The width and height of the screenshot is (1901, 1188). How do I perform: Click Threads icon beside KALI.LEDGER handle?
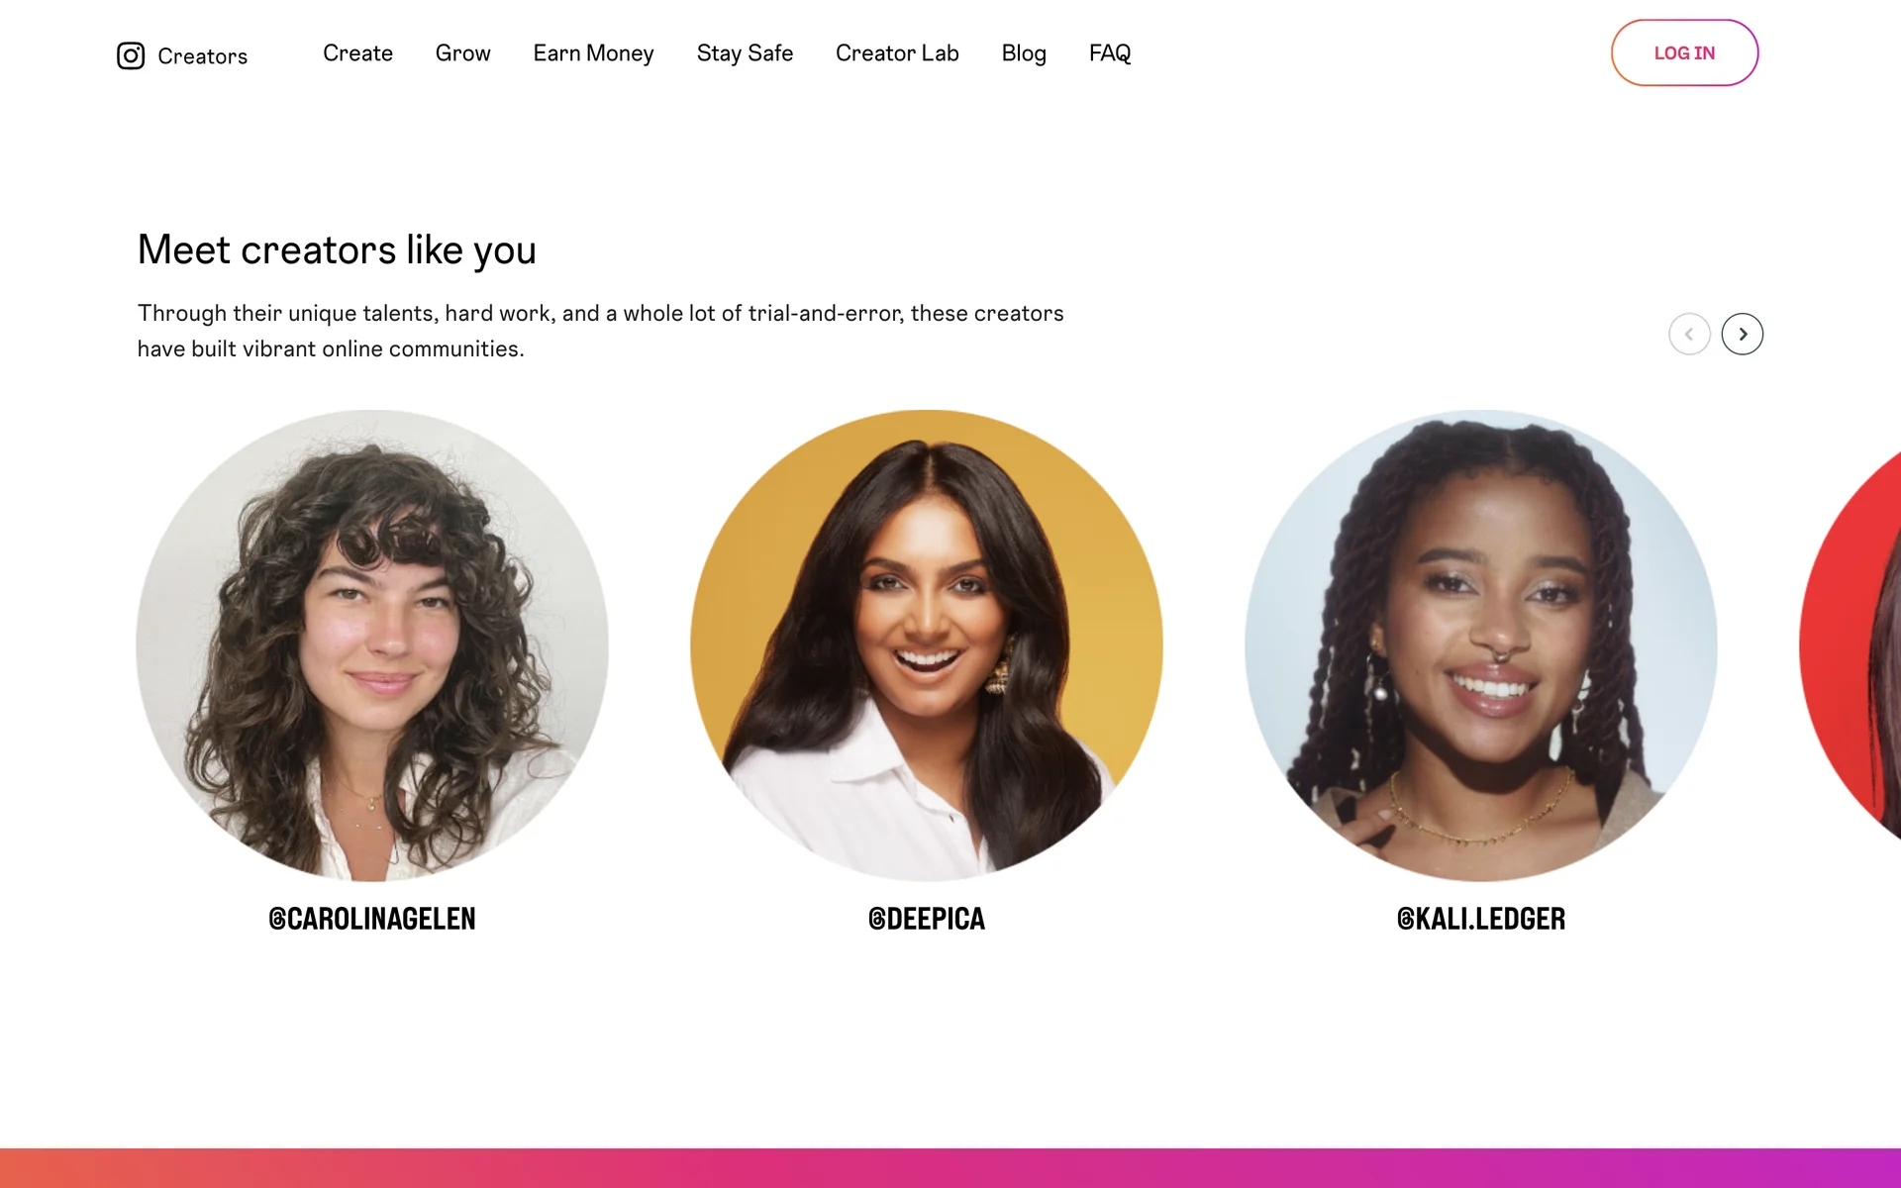(x=1405, y=920)
